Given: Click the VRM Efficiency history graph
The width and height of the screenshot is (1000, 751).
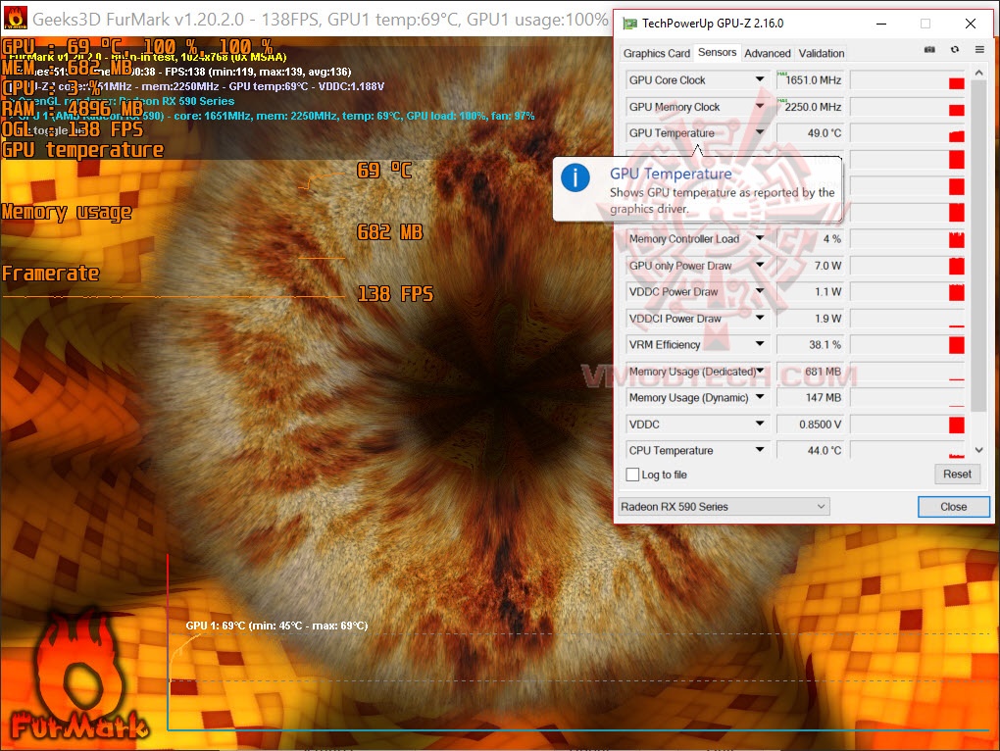Looking at the screenshot, I should 908,345.
